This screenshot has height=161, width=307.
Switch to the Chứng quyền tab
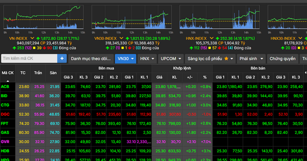tap(282, 59)
